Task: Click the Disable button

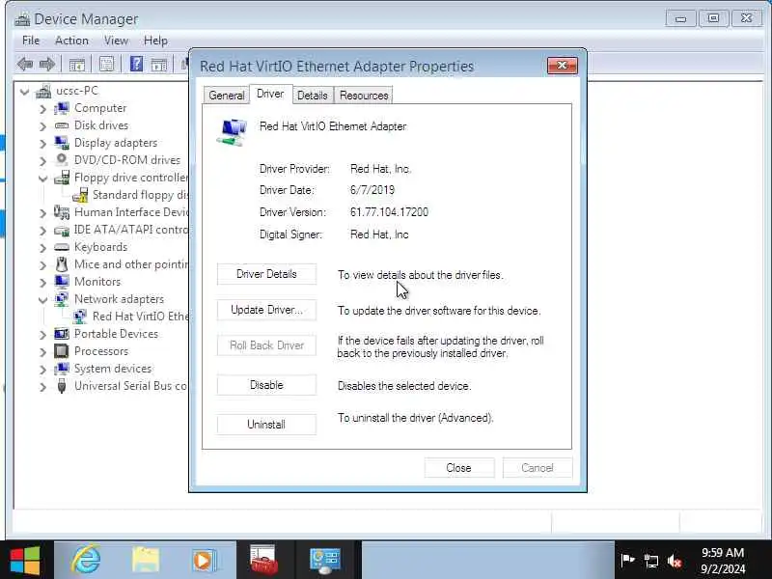Action: click(x=266, y=384)
